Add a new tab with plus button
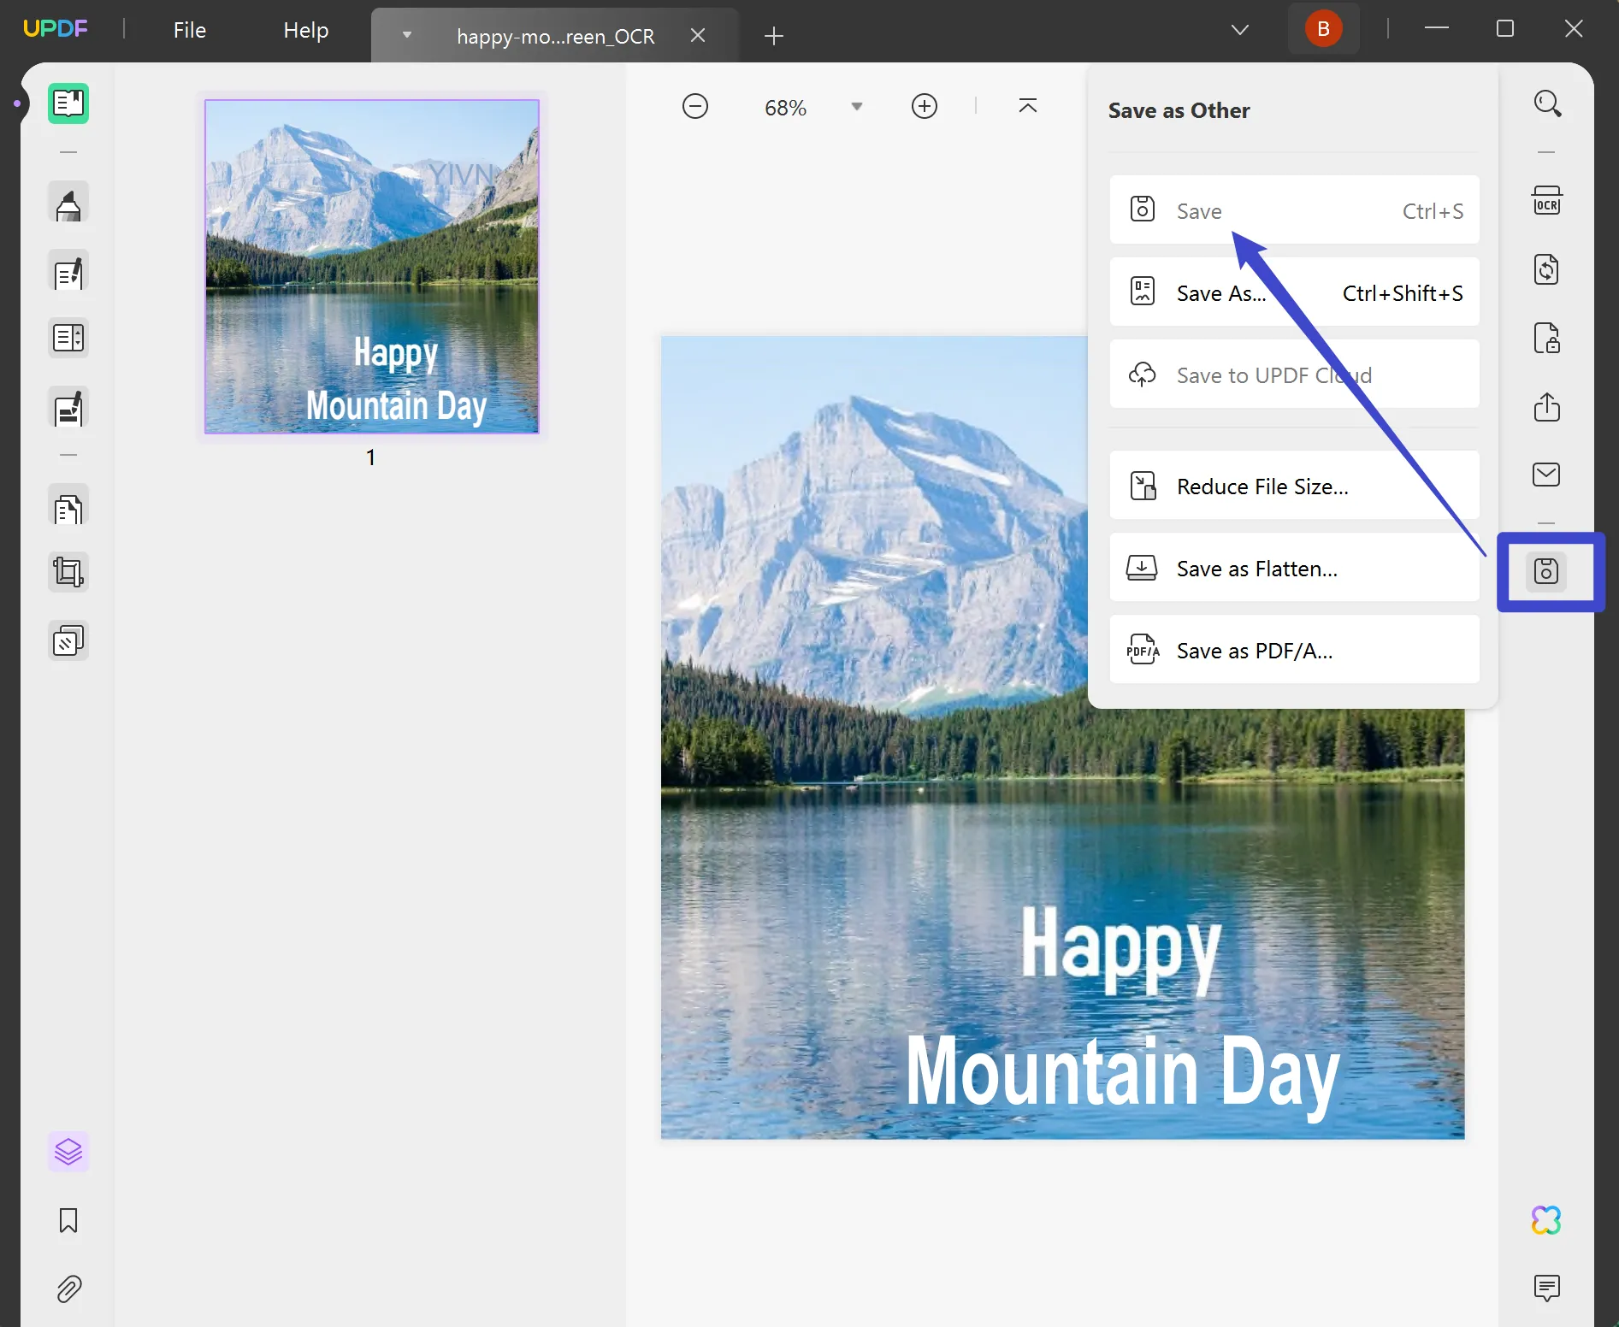Viewport: 1619px width, 1327px height. (x=774, y=36)
